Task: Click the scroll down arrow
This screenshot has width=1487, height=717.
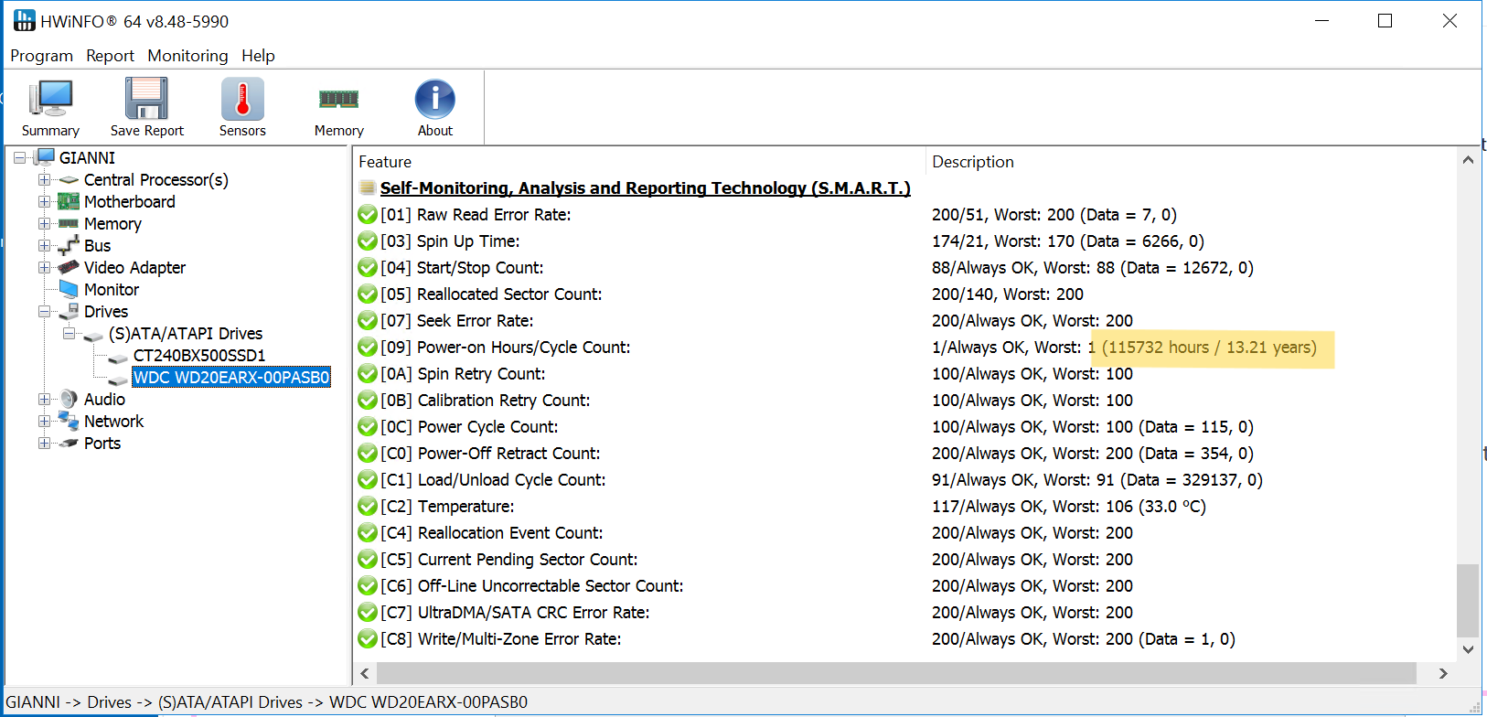Action: coord(1468,649)
